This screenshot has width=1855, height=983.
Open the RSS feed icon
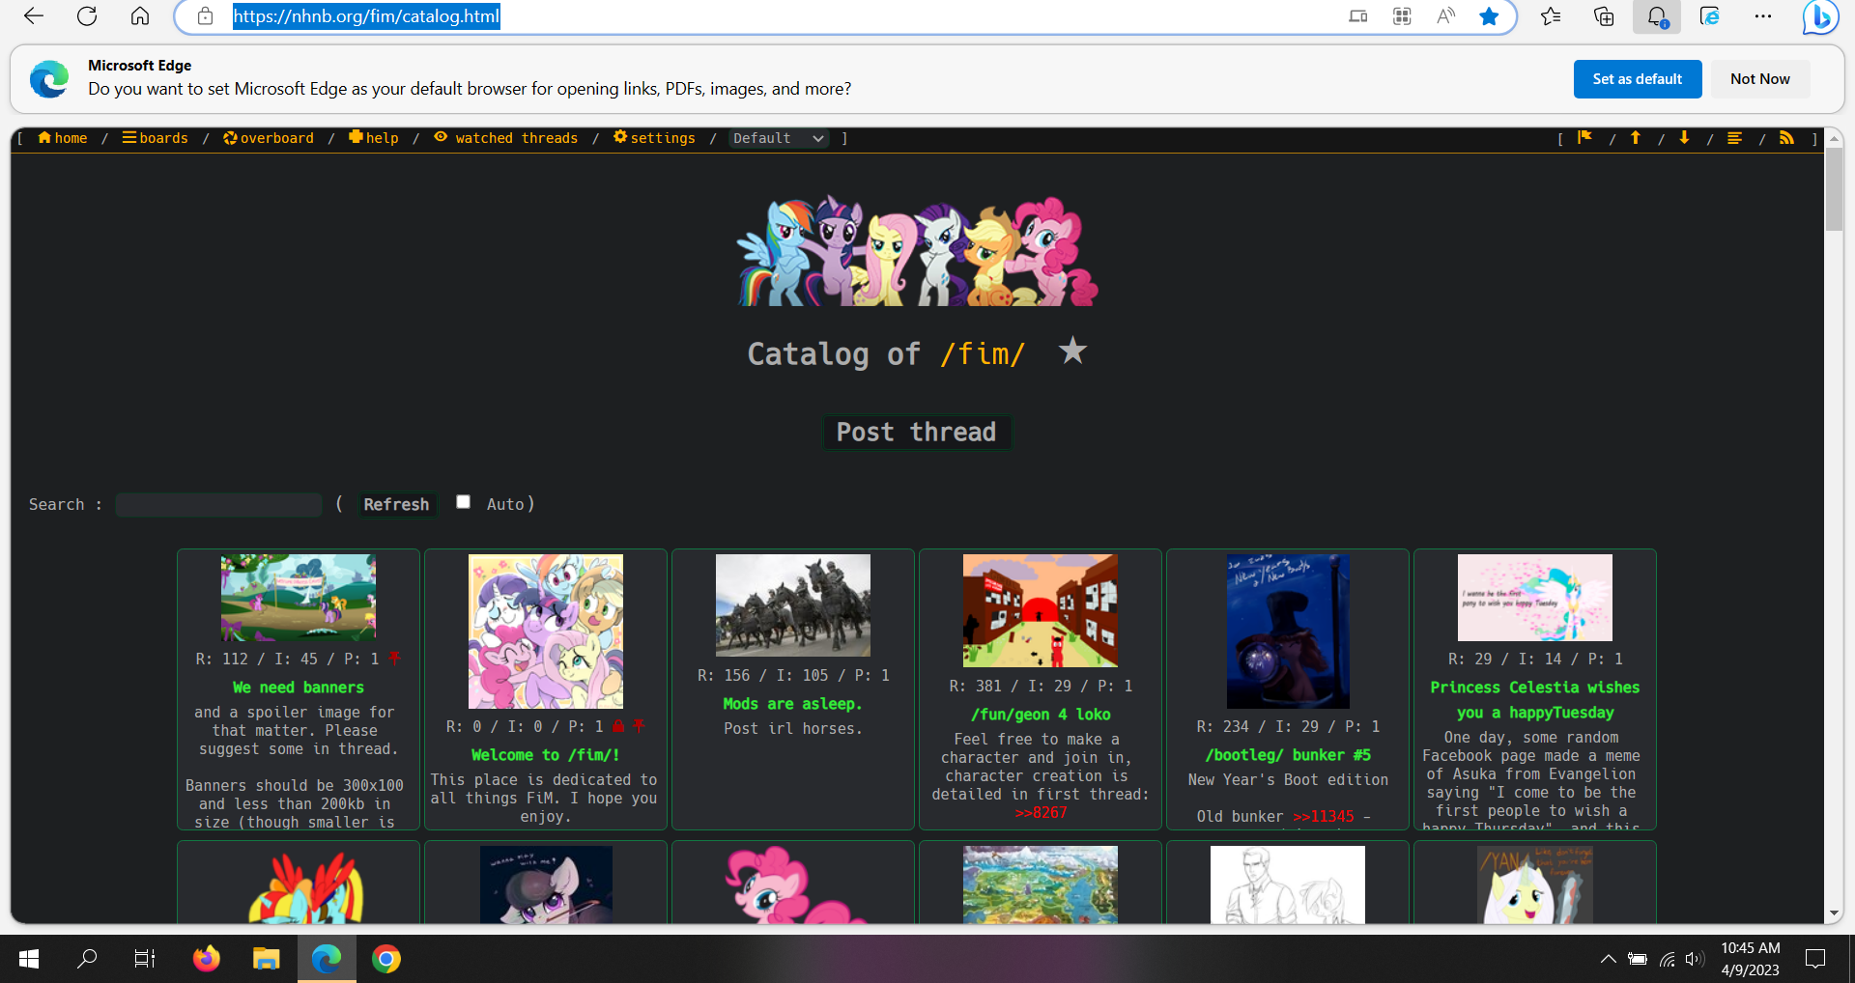[x=1786, y=138]
